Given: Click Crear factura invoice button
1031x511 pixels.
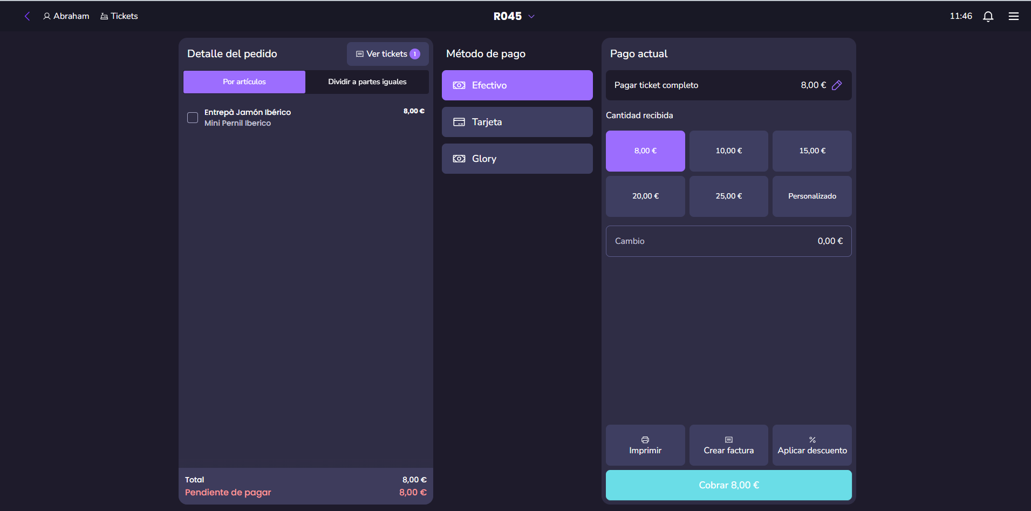Looking at the screenshot, I should click(x=728, y=445).
